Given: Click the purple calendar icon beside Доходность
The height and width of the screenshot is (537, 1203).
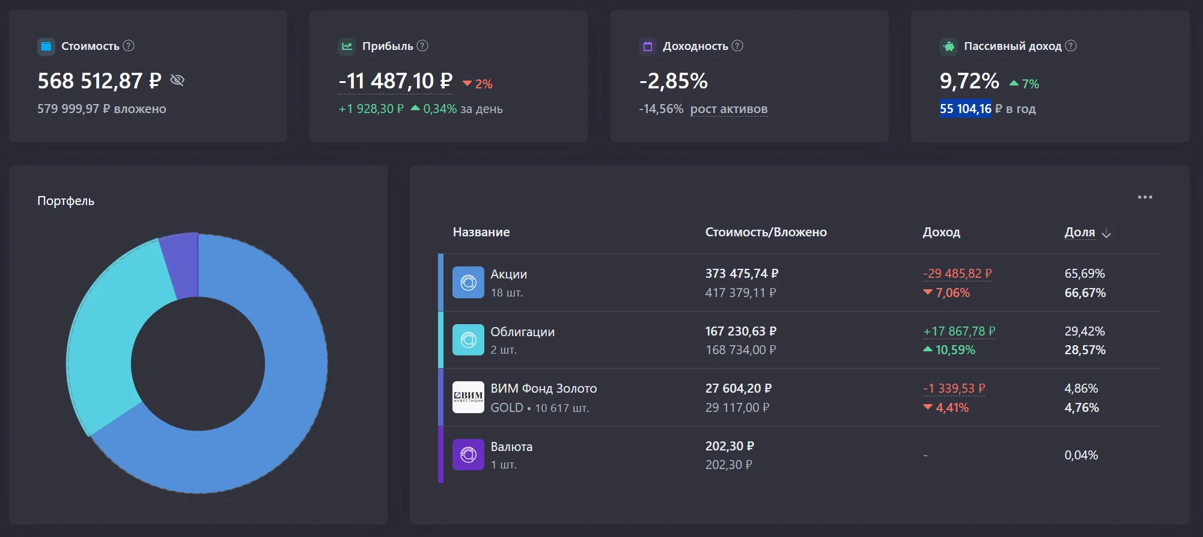Looking at the screenshot, I should click(648, 46).
